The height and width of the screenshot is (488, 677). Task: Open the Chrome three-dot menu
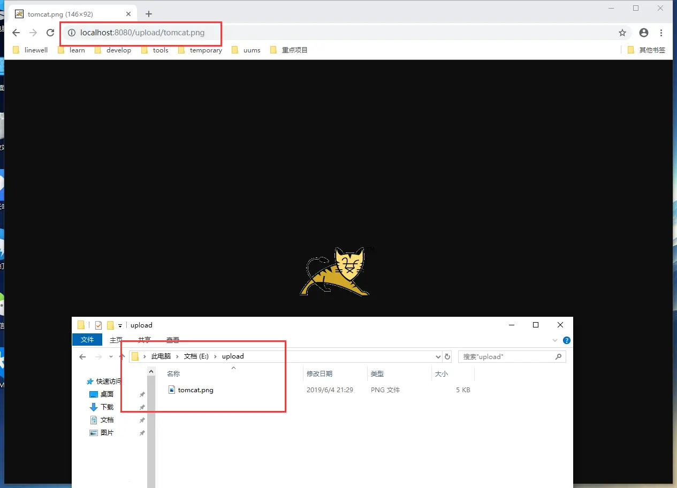tap(662, 33)
